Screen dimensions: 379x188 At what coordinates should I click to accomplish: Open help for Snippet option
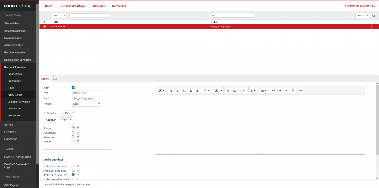click(78, 128)
